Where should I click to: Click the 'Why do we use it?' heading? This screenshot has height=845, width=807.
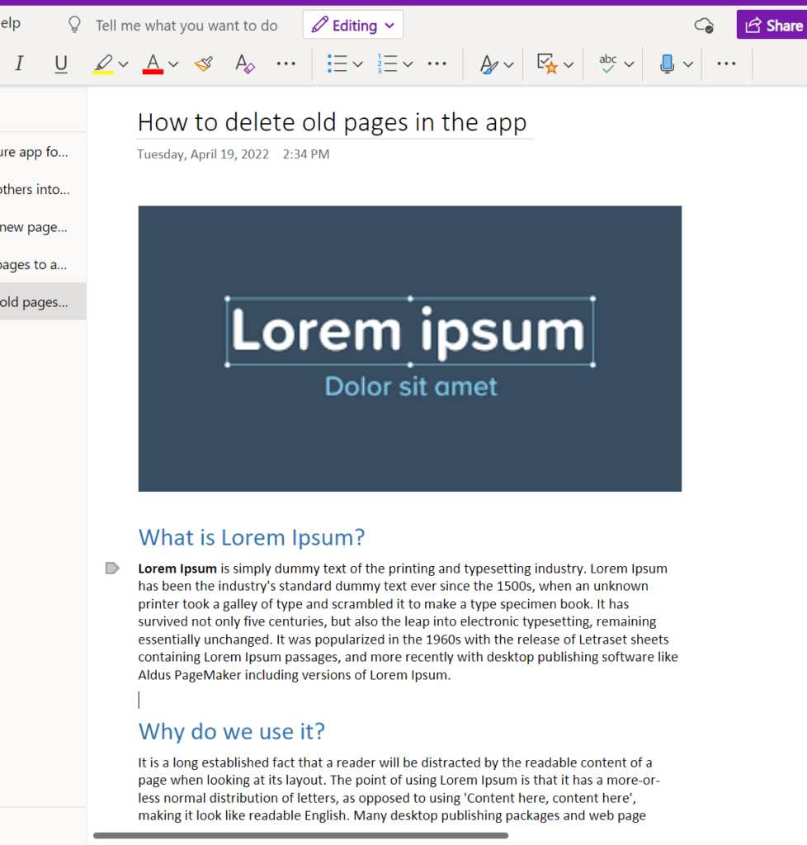(x=232, y=731)
